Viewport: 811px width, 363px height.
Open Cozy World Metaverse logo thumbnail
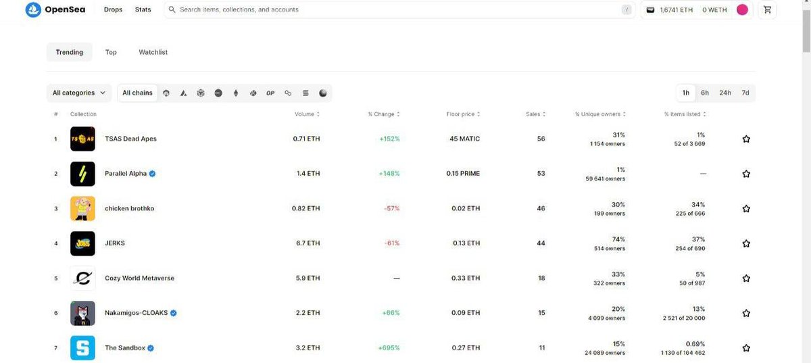click(x=82, y=278)
